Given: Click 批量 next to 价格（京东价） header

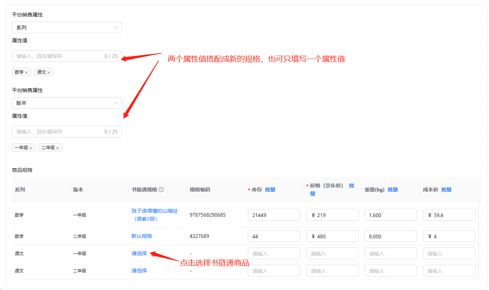Looking at the screenshot, I should click(351, 186).
